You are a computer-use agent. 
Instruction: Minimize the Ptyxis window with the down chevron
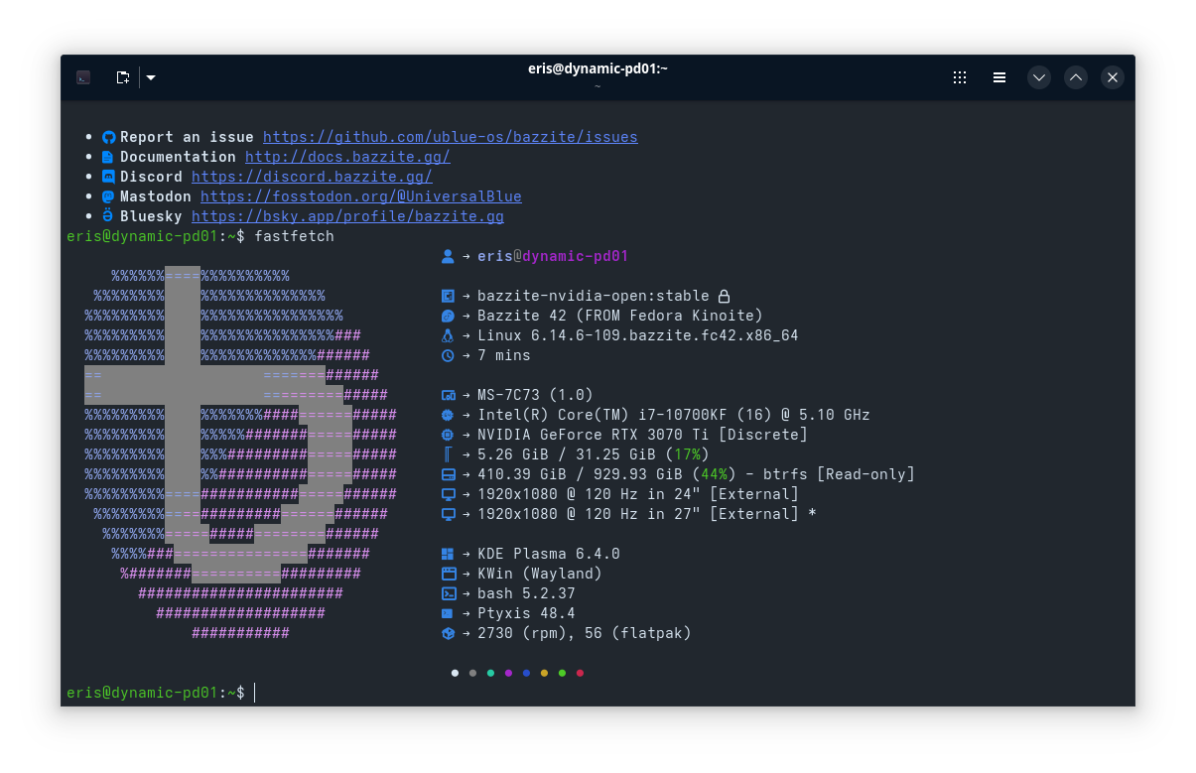[1039, 77]
